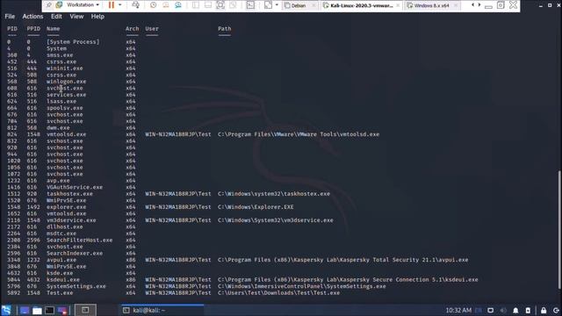
Task: Click the Path column header
Action: tap(225, 29)
